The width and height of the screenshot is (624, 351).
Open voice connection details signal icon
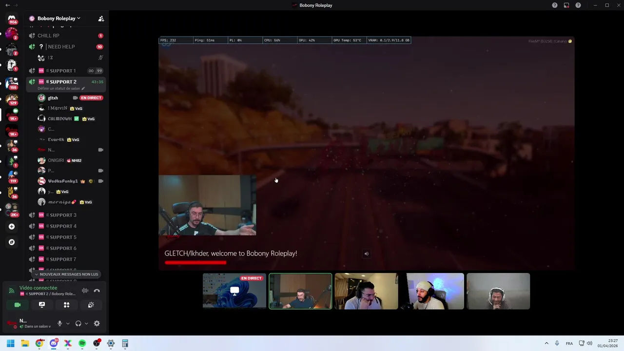[x=12, y=291]
